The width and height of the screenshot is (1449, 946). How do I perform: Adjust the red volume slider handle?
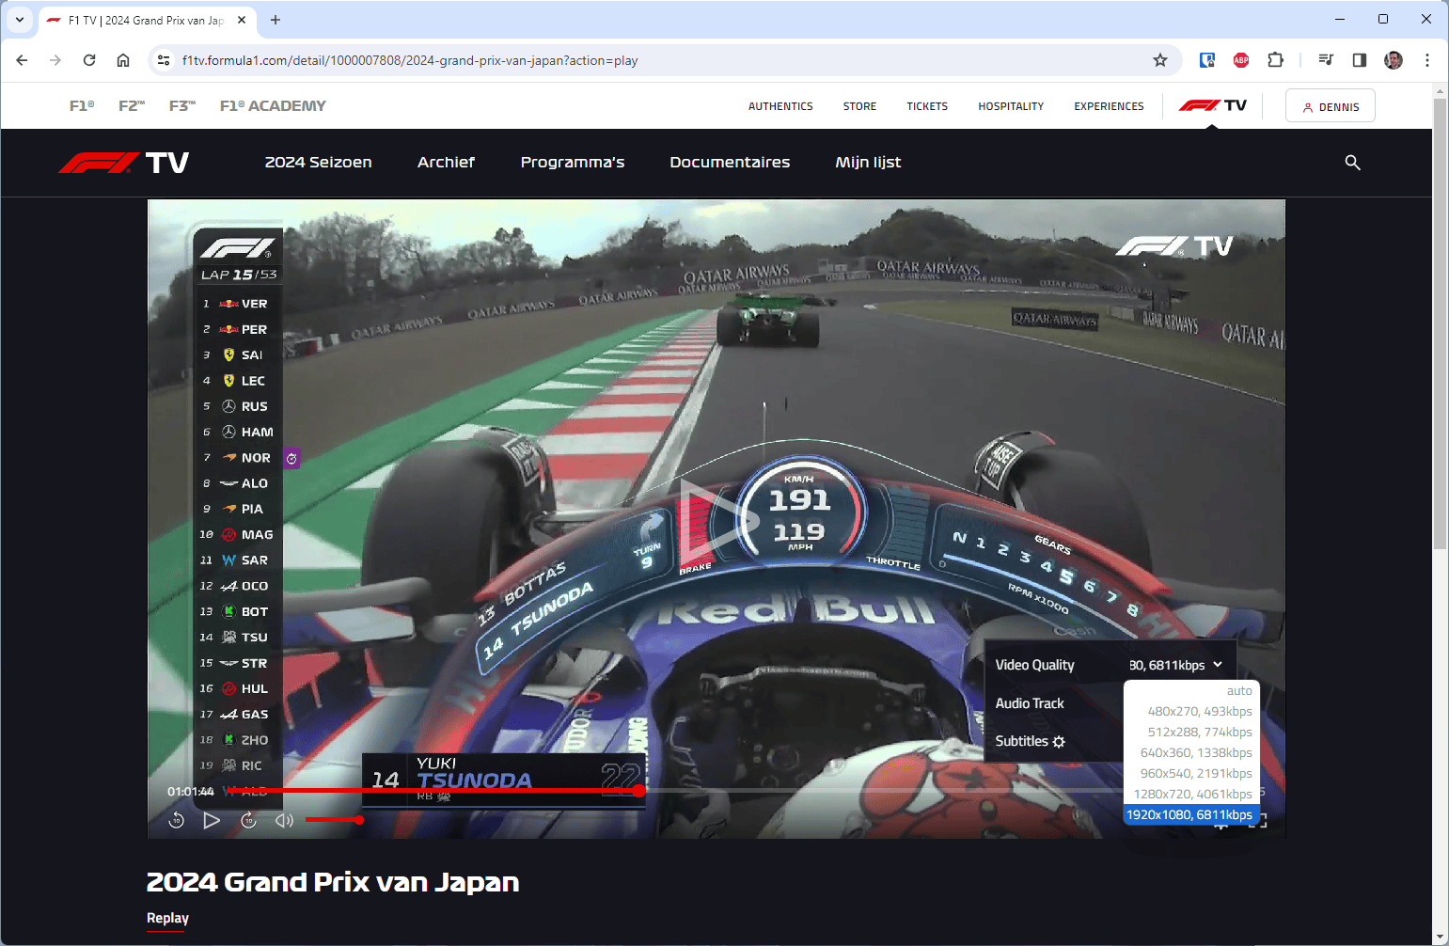(359, 820)
